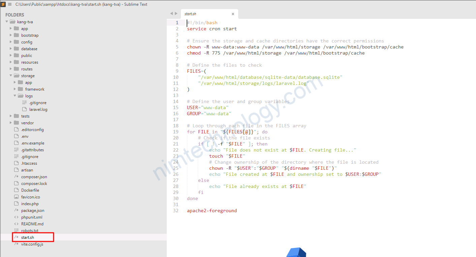Screen dimensions: 476x257
Task: Click the previous tab arrow icon
Action: point(171,13)
